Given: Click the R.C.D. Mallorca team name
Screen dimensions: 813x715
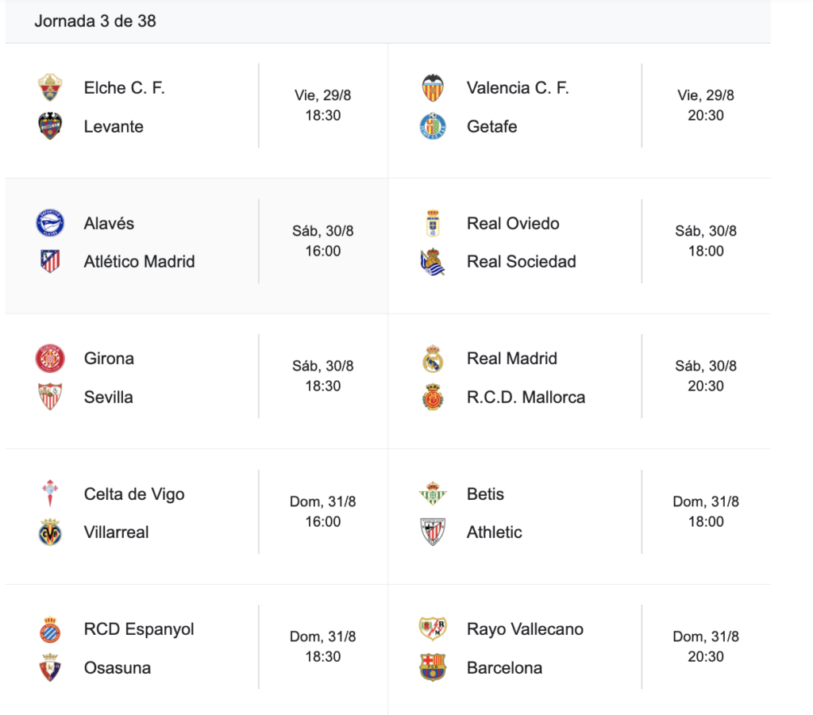Looking at the screenshot, I should point(526,397).
